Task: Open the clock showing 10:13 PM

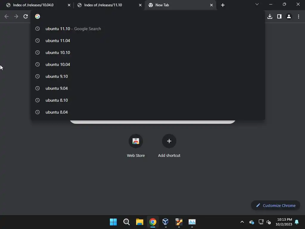Action: [284, 222]
